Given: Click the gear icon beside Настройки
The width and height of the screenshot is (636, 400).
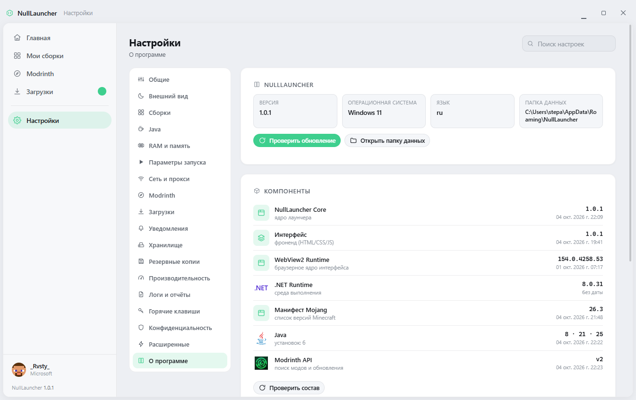Looking at the screenshot, I should 17,121.
